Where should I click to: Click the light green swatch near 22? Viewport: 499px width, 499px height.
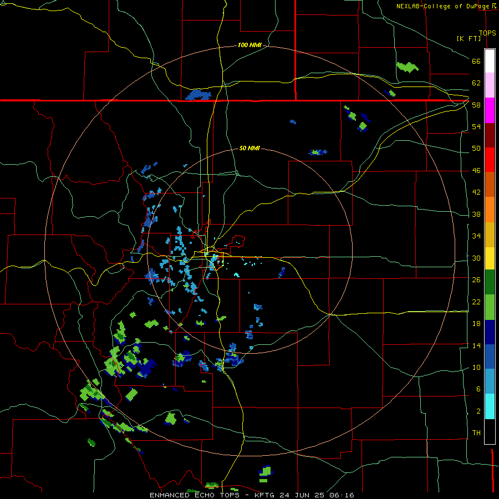(x=490, y=307)
